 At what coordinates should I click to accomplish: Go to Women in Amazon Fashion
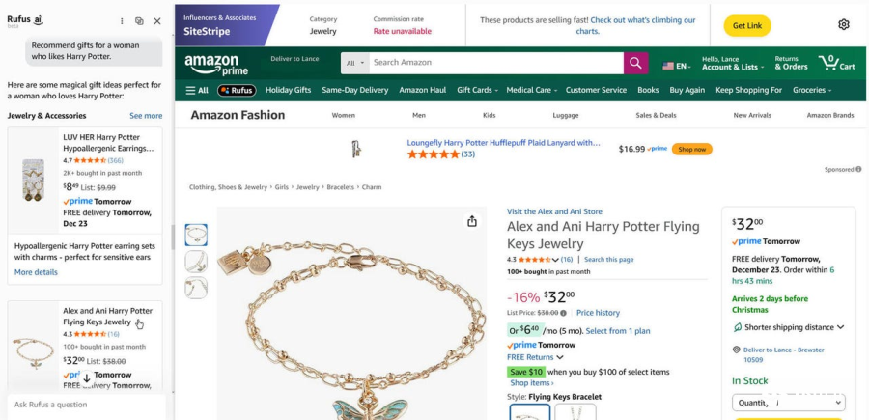(343, 115)
